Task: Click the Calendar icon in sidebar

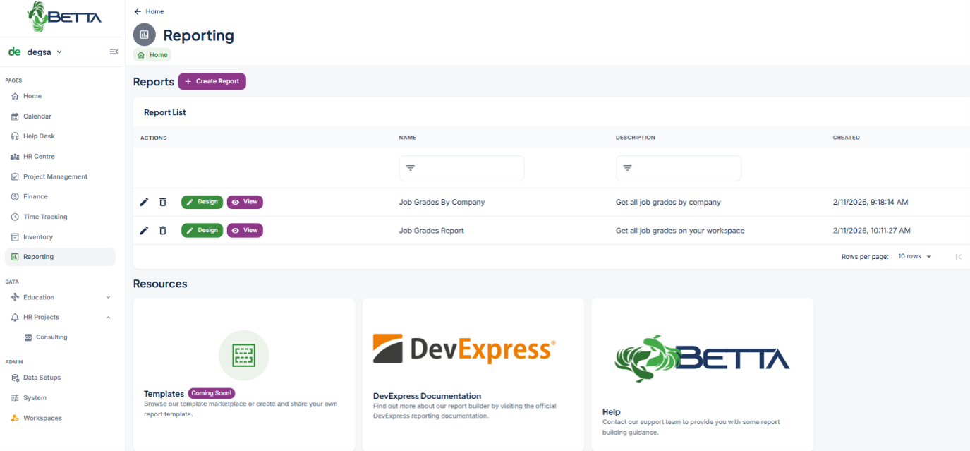Action: tap(15, 116)
